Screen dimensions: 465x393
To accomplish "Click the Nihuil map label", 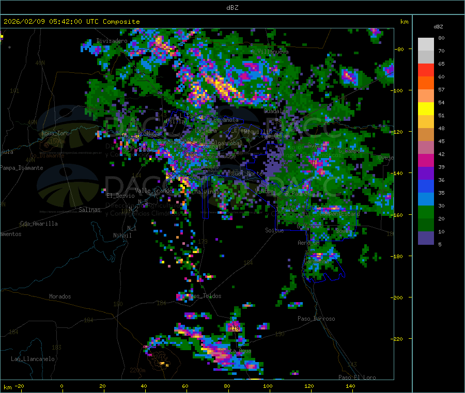I will pos(122,235).
